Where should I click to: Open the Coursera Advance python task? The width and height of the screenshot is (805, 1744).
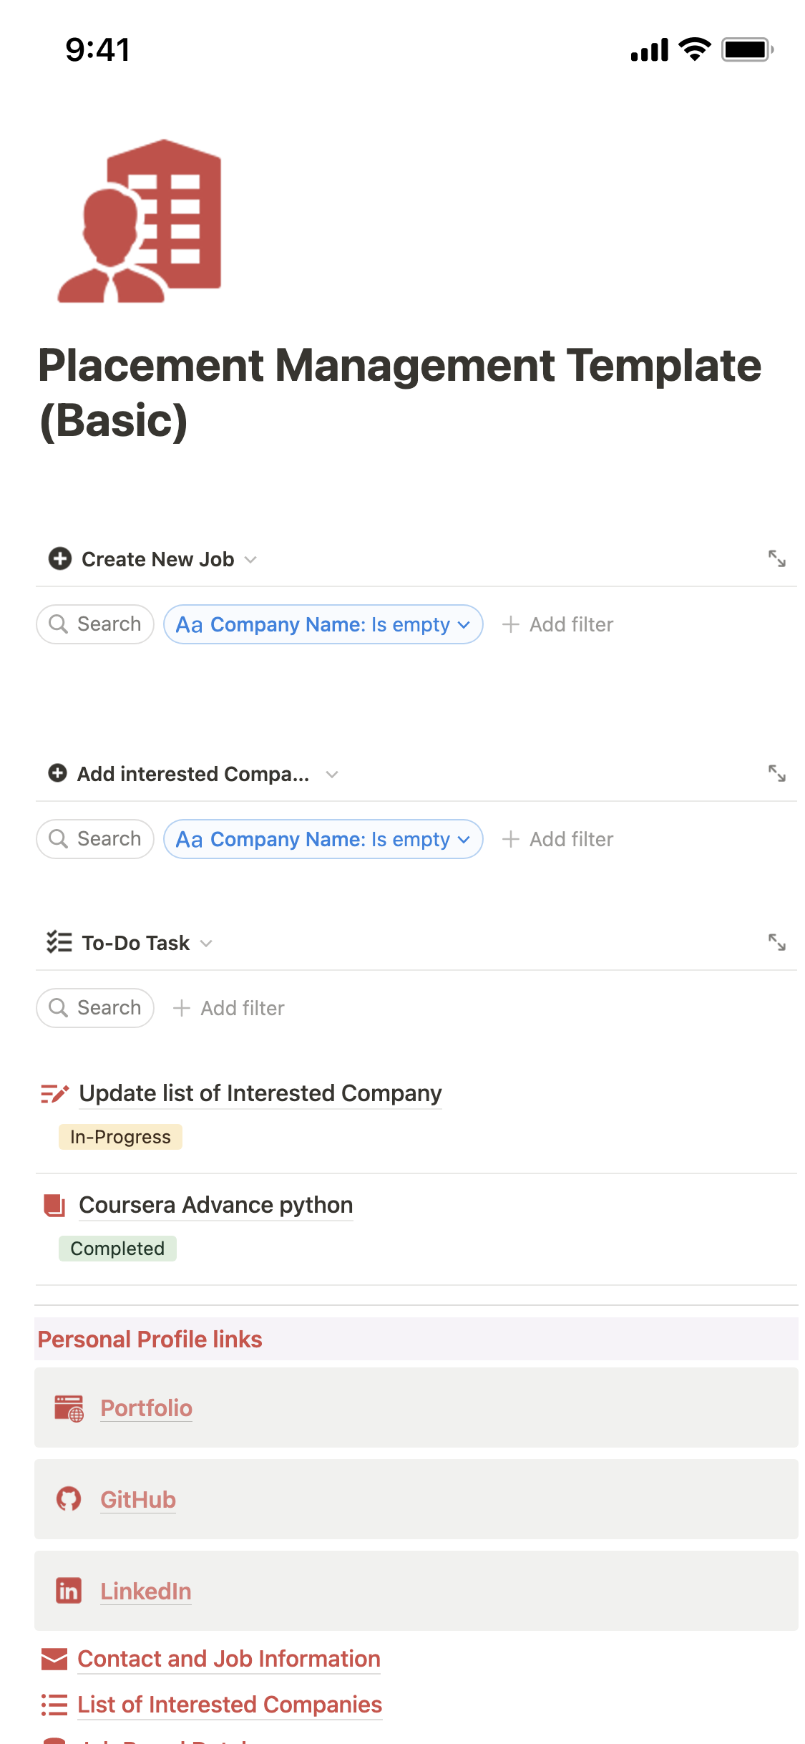coord(215,1205)
